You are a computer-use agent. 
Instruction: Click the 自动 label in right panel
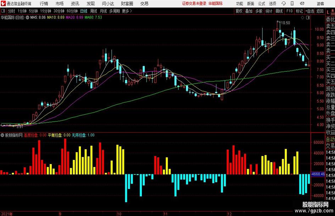330,139
